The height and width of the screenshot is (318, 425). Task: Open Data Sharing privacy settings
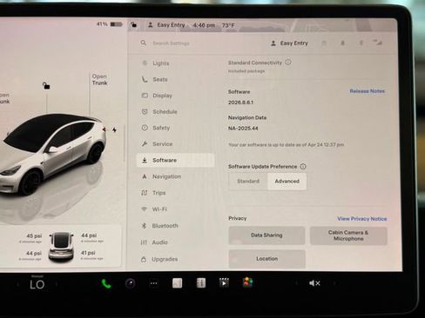(x=266, y=235)
